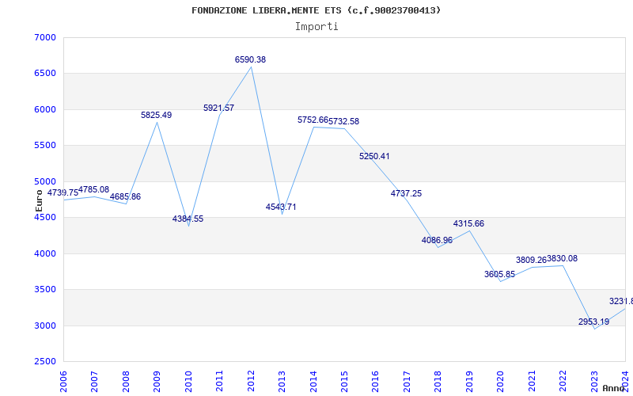The width and height of the screenshot is (633, 396).
Task: Select the 4315.66 data label
Action: (468, 224)
